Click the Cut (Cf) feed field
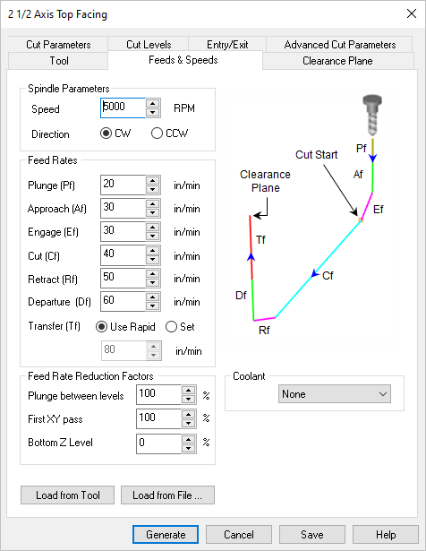 pyautogui.click(x=123, y=254)
